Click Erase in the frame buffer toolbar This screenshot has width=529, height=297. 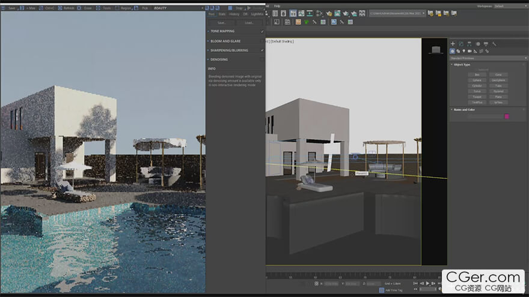click(85, 8)
